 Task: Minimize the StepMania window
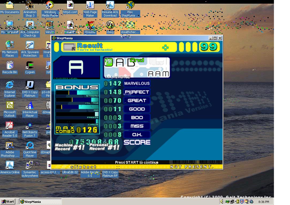(211, 38)
